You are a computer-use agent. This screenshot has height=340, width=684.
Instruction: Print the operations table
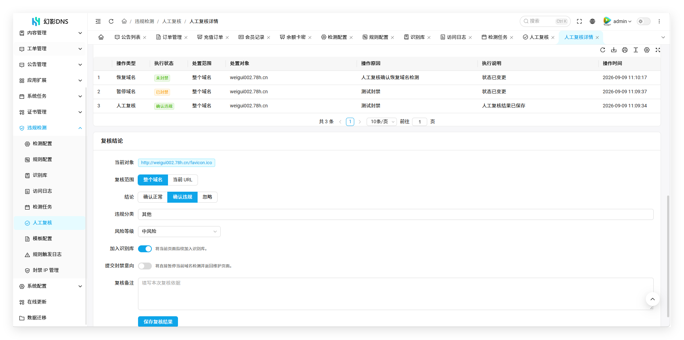pyautogui.click(x=625, y=50)
